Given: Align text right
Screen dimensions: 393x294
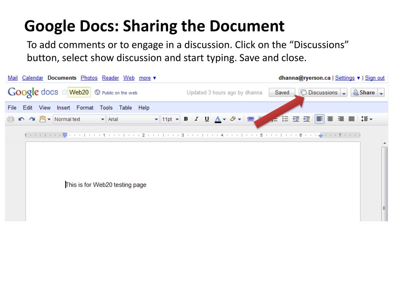Looking at the screenshot, I should (341, 119).
